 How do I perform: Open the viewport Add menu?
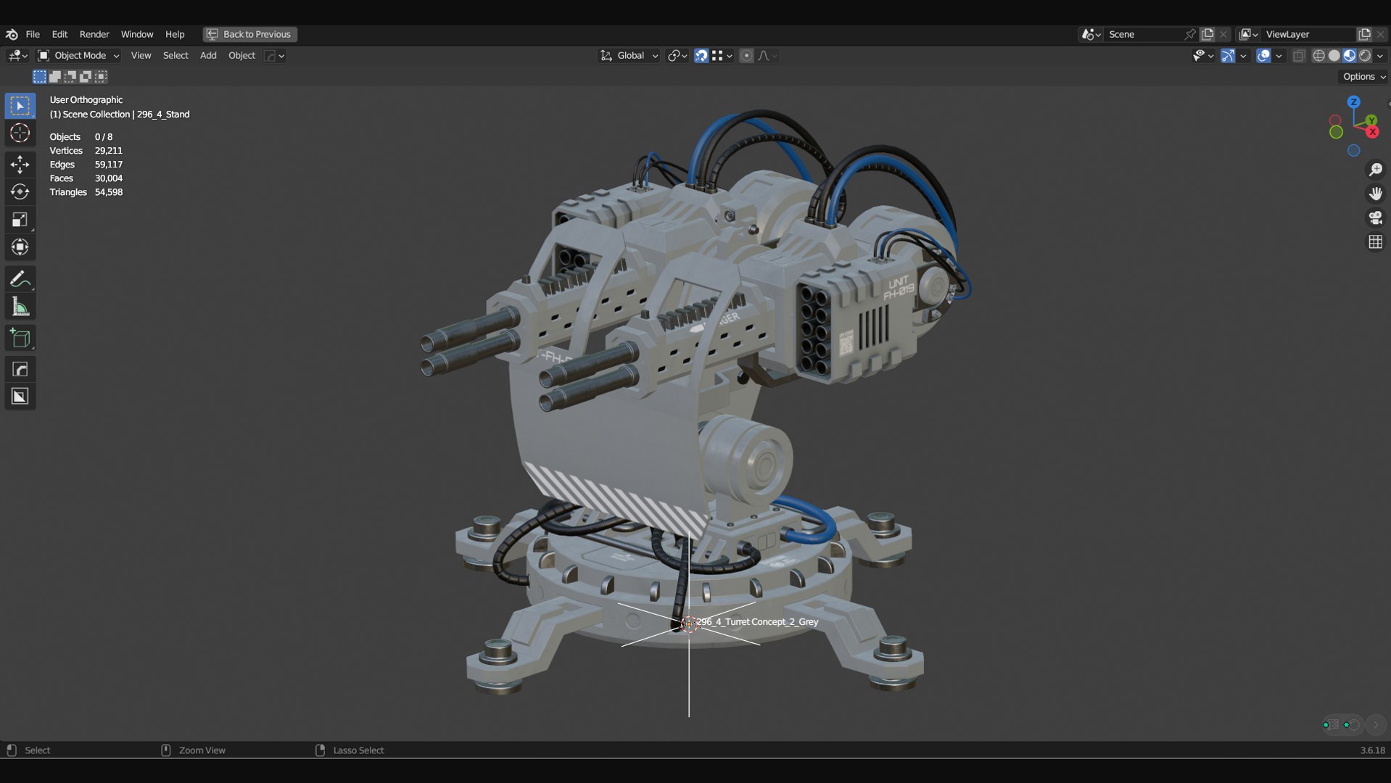(208, 56)
